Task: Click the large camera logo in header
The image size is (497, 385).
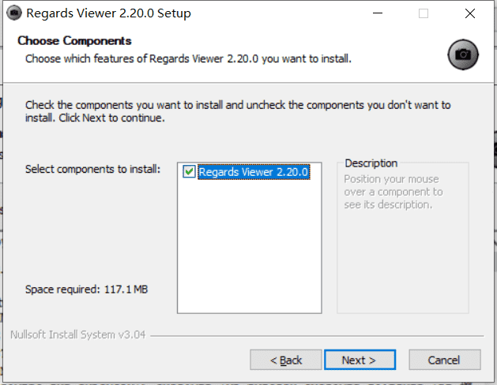Action: point(463,54)
